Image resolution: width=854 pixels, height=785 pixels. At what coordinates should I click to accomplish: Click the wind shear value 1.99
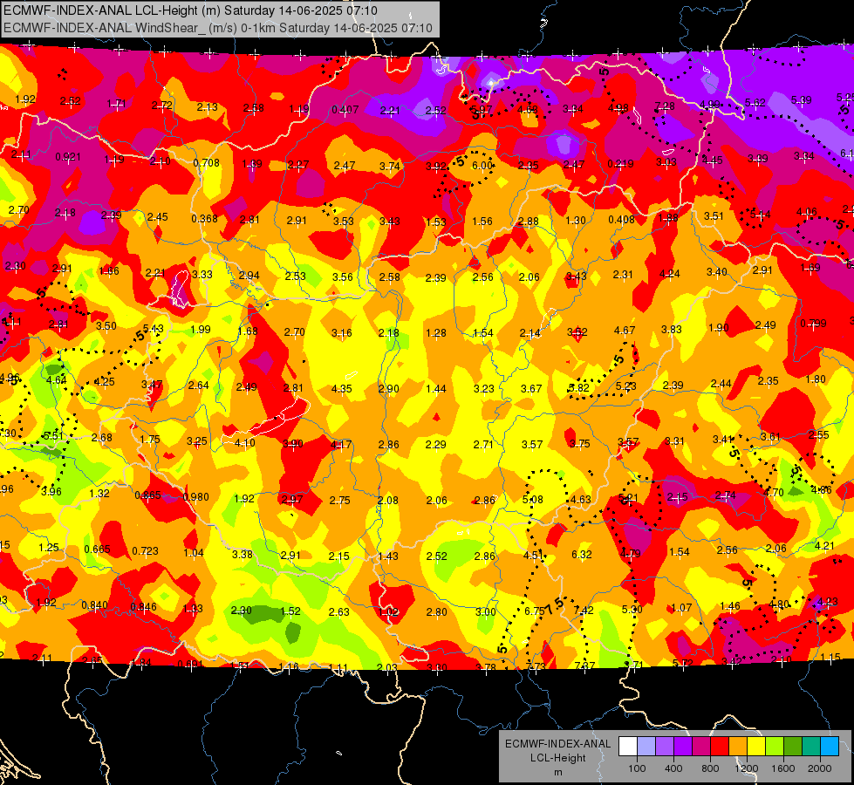click(201, 330)
